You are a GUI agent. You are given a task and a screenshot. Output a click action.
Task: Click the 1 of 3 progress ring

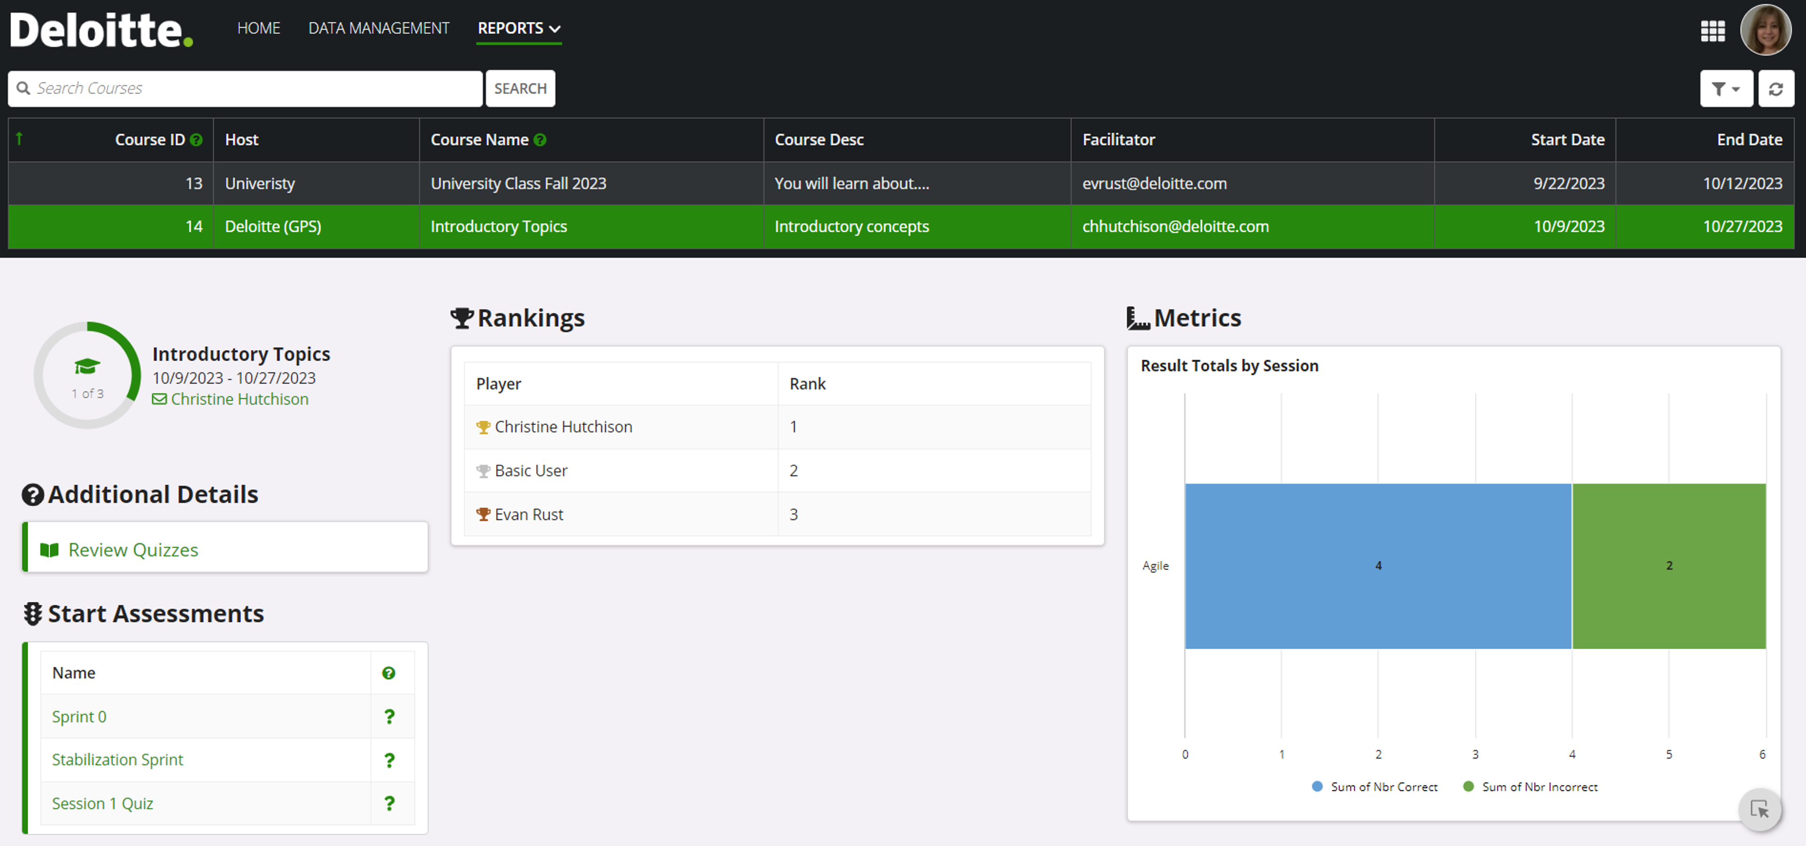coord(87,375)
